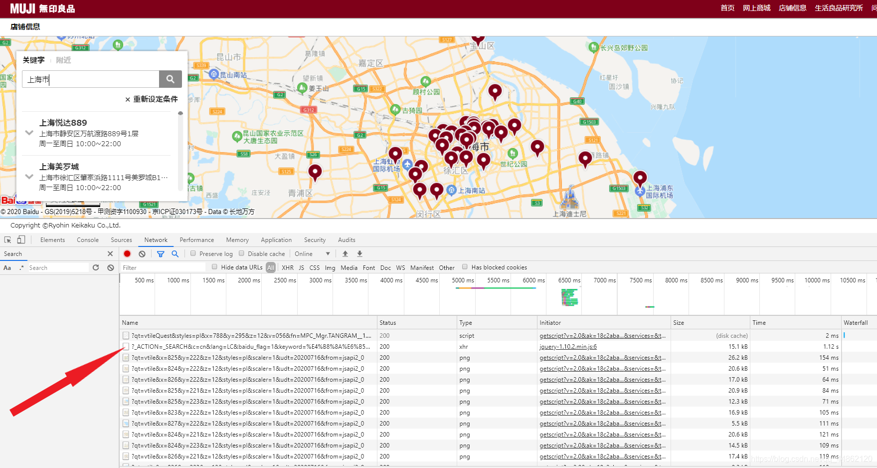This screenshot has width=877, height=468.
Task: Toggle the device toolbar icon
Action: point(21,240)
